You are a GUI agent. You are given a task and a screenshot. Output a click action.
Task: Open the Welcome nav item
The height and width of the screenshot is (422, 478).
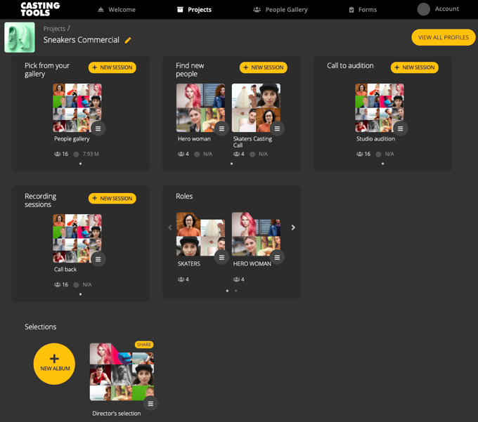point(117,10)
